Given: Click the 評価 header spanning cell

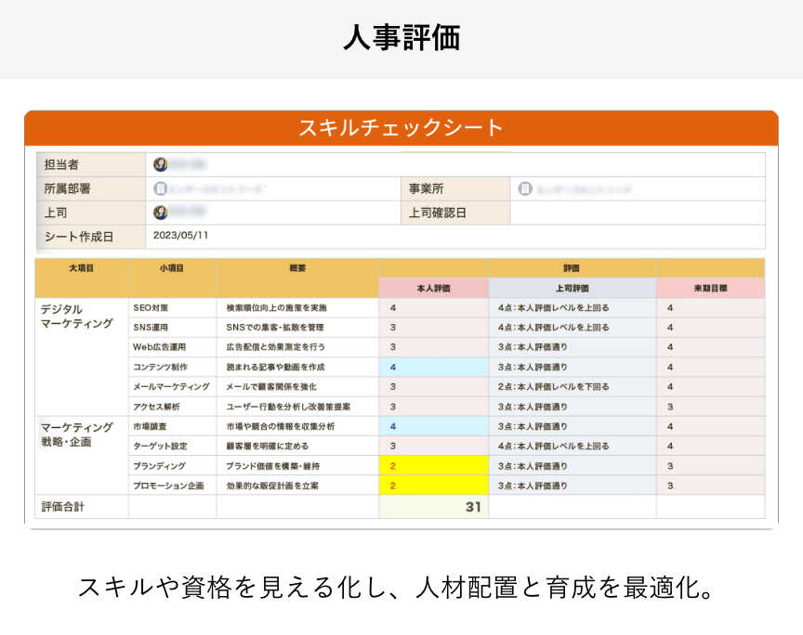Looking at the screenshot, I should [572, 267].
